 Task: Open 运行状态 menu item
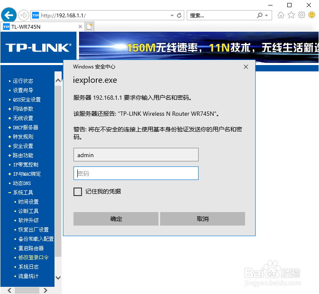(23, 81)
